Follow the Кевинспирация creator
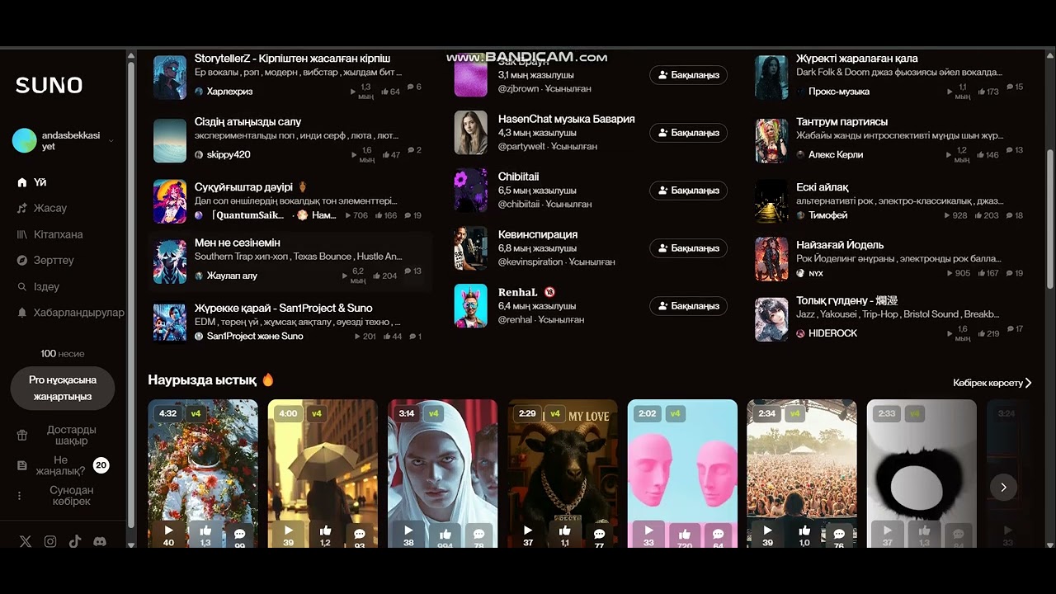1056x594 pixels. (x=688, y=248)
